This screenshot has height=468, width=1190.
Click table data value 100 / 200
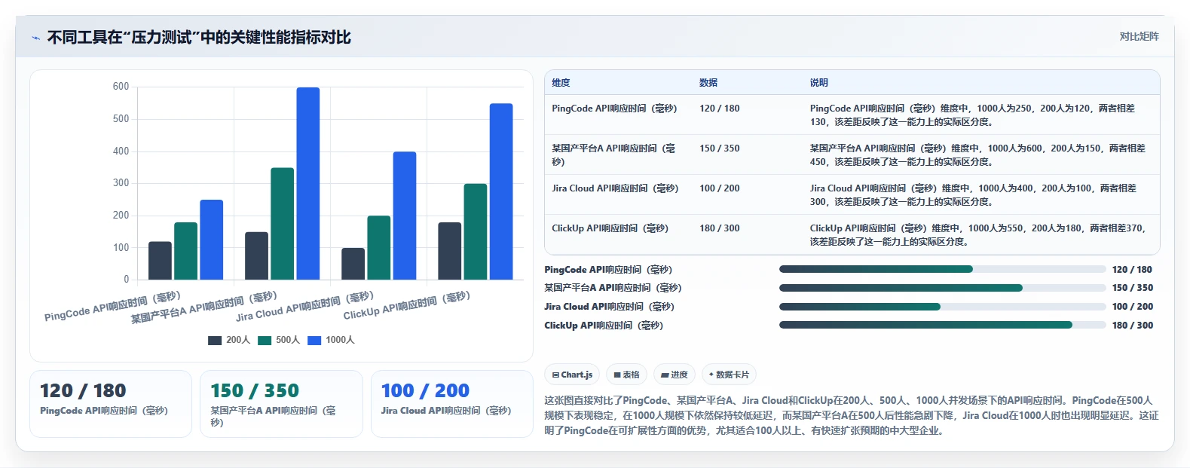click(720, 188)
